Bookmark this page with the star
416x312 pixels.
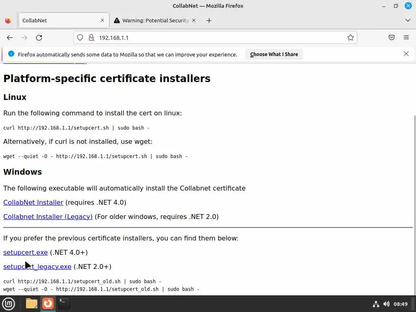(351, 38)
